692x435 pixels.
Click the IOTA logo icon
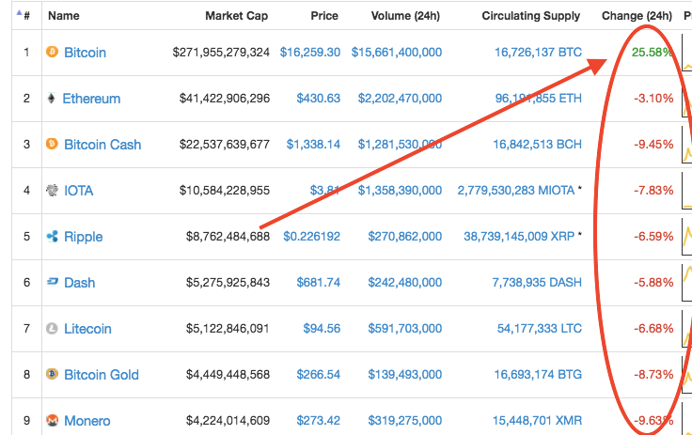[x=52, y=190]
